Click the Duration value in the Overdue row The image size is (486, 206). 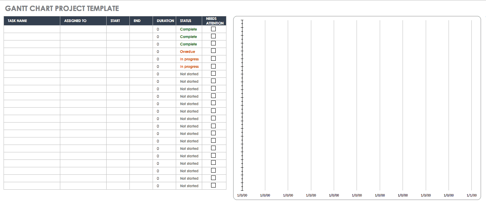click(158, 52)
